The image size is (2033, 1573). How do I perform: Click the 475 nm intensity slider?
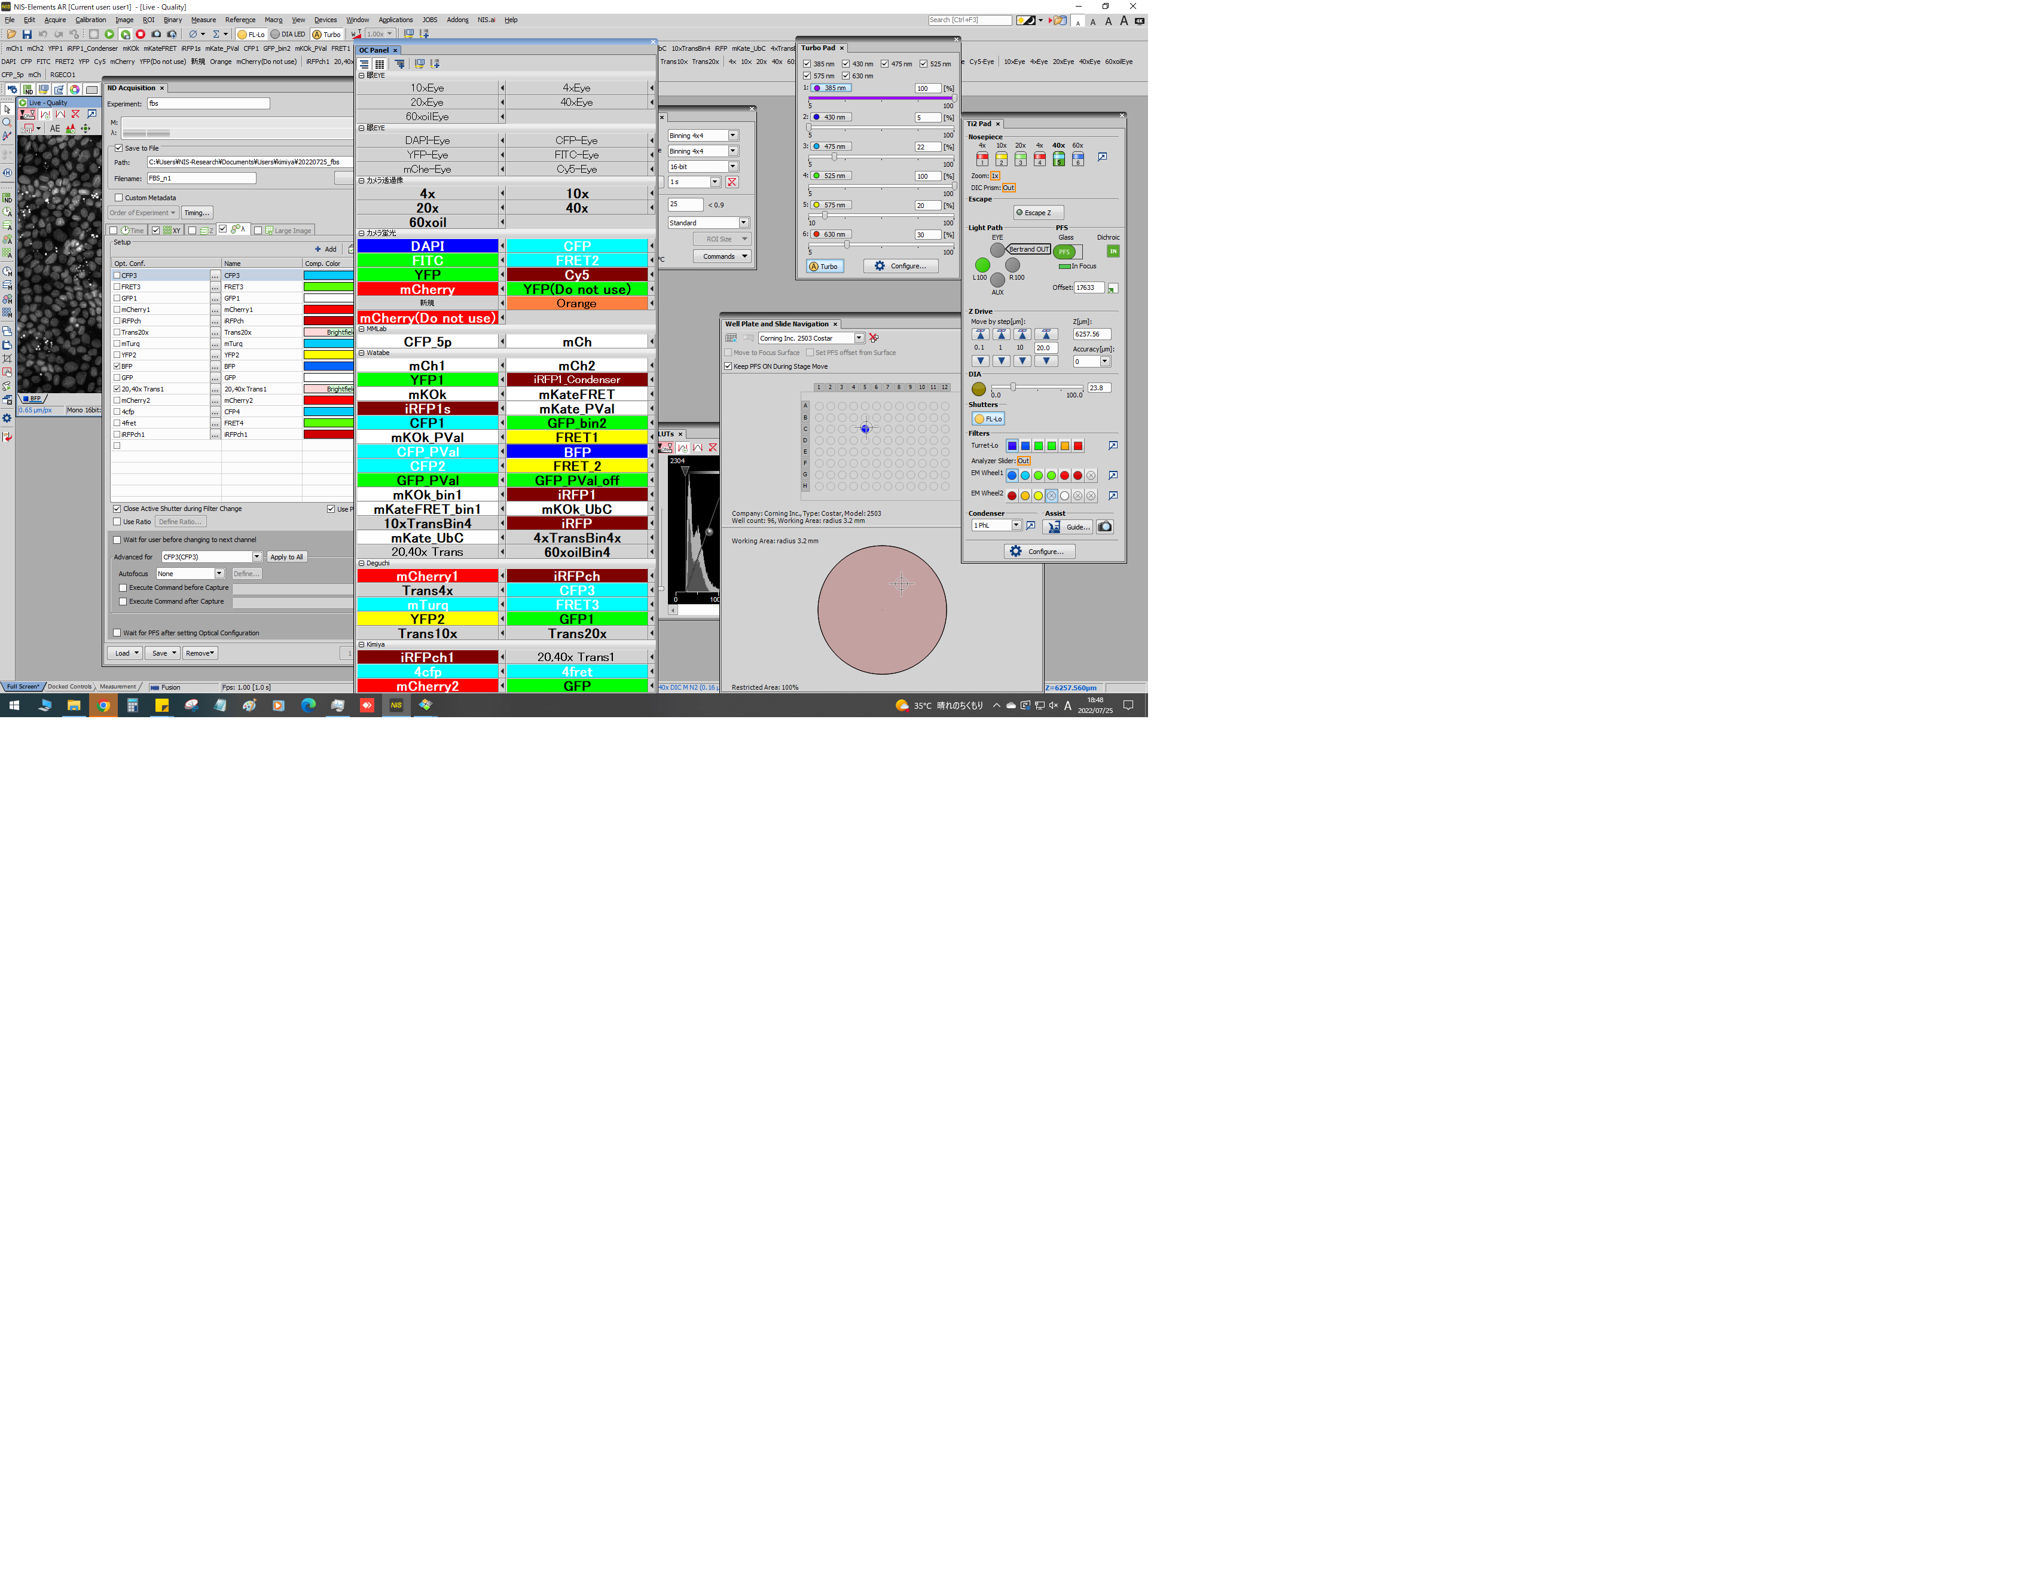881,157
